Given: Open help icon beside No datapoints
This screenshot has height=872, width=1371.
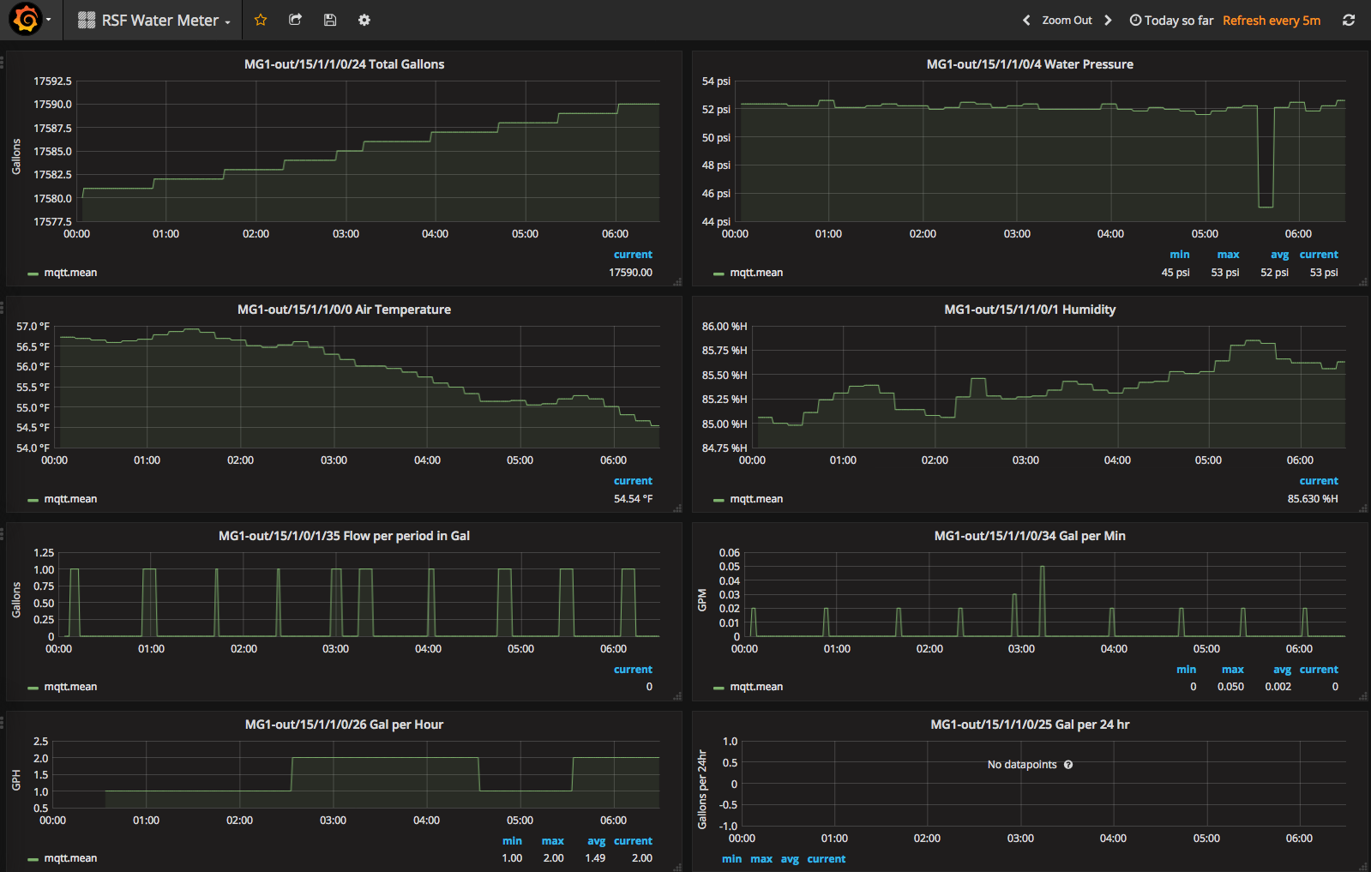Looking at the screenshot, I should click(1068, 765).
